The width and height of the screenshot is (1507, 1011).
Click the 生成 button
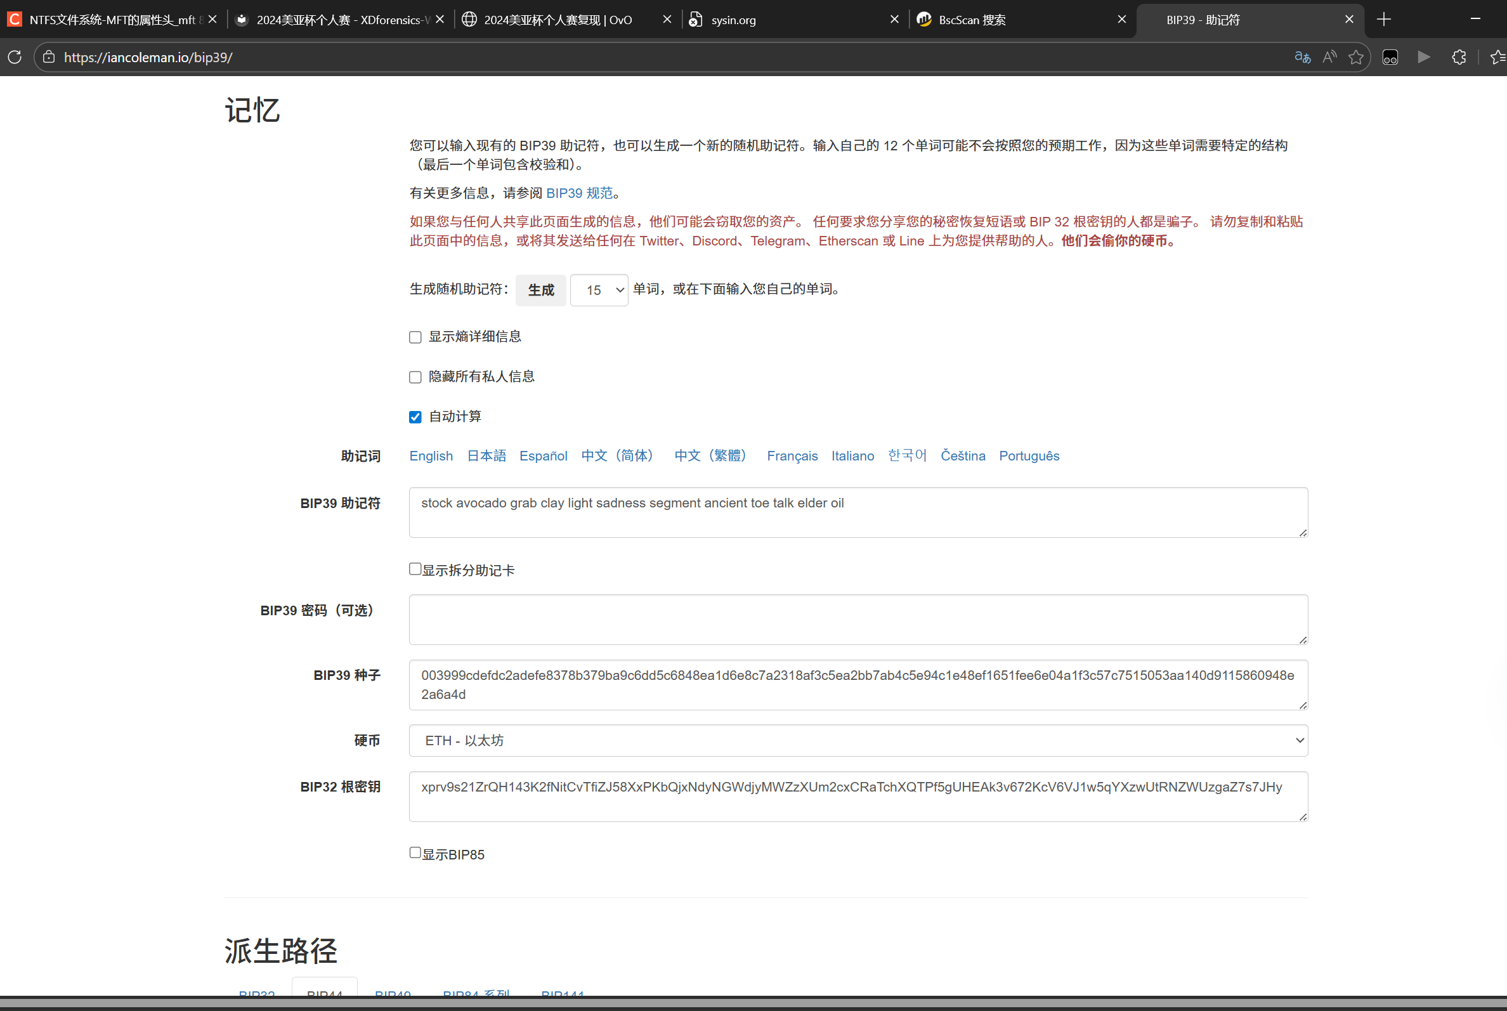click(540, 290)
